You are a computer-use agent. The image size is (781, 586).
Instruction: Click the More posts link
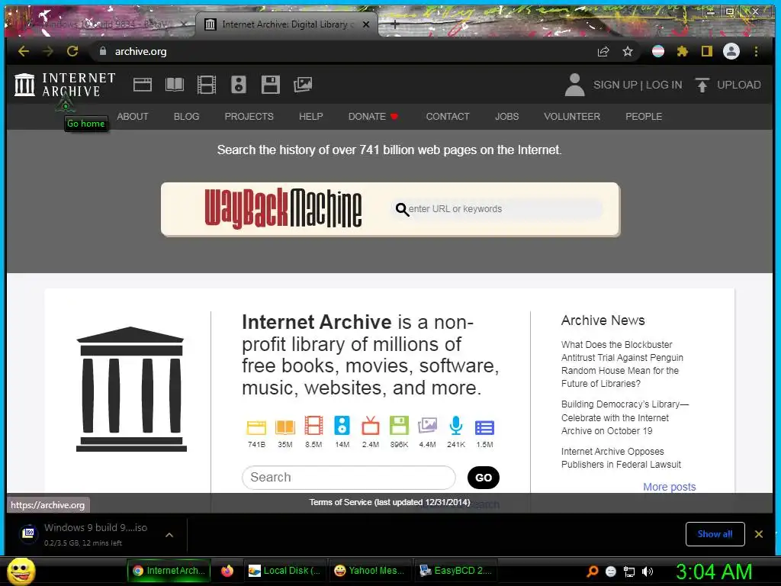point(669,487)
